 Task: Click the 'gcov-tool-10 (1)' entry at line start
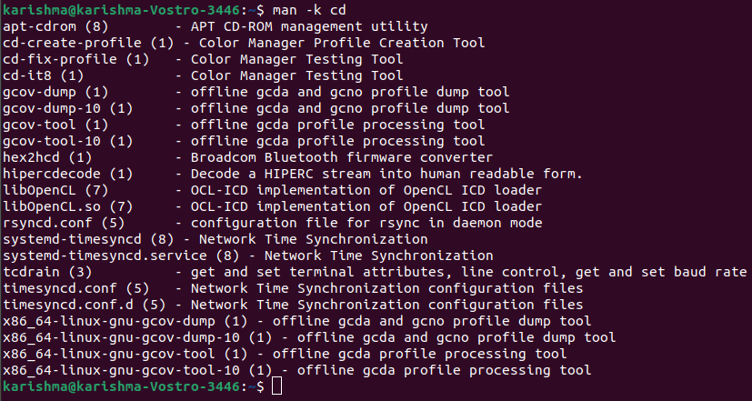[x=67, y=141]
